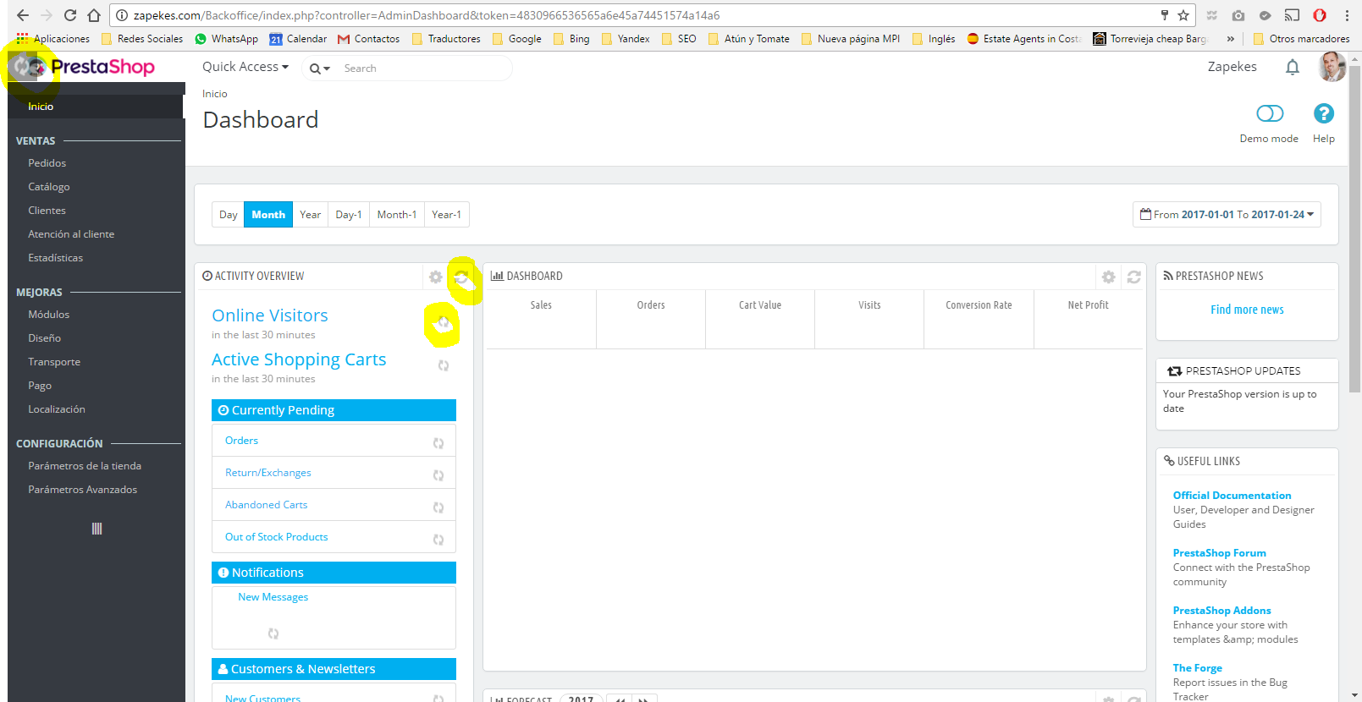Refresh the Activity Overview panel
Viewport: 1362px width, 702px height.
pyautogui.click(x=461, y=277)
